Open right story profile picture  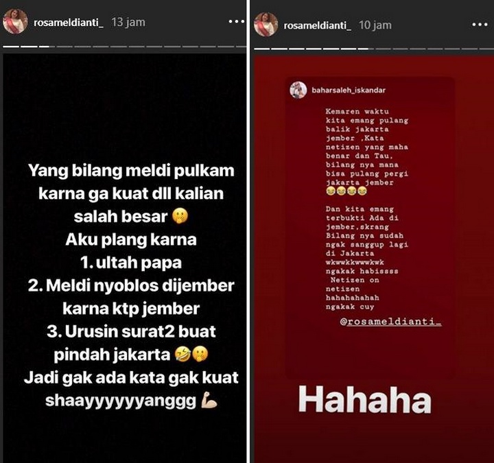coord(266,25)
